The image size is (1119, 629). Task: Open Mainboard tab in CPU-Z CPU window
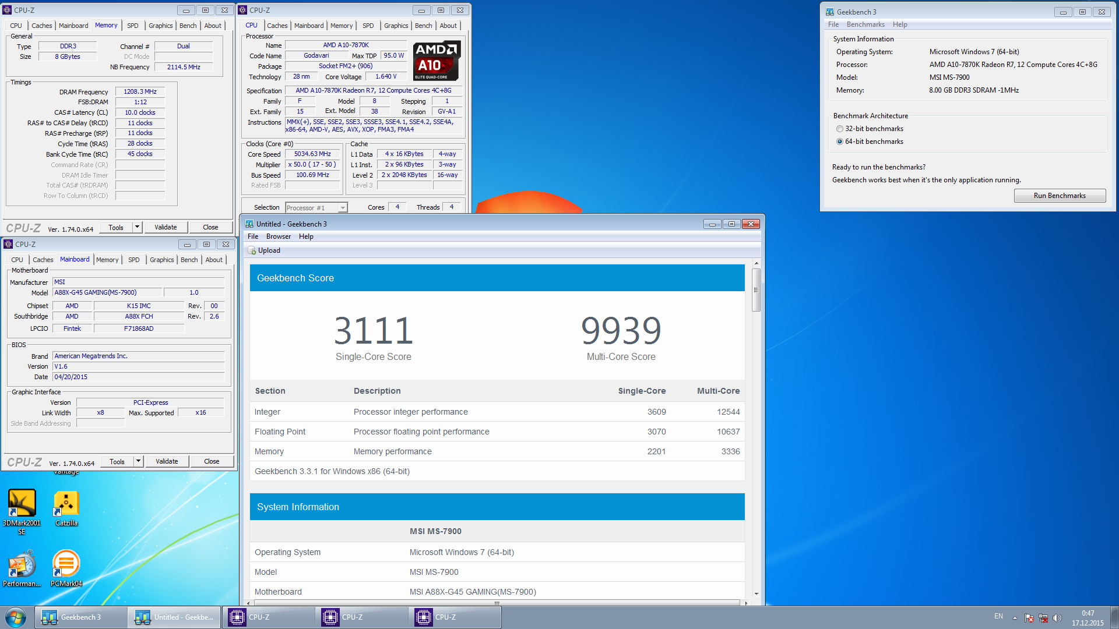pyautogui.click(x=309, y=26)
